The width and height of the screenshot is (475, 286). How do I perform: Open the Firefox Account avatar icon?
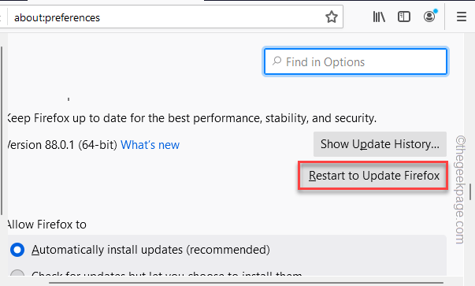click(429, 17)
